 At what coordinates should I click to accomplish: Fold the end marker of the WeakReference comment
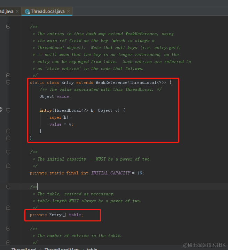click(8, 75)
